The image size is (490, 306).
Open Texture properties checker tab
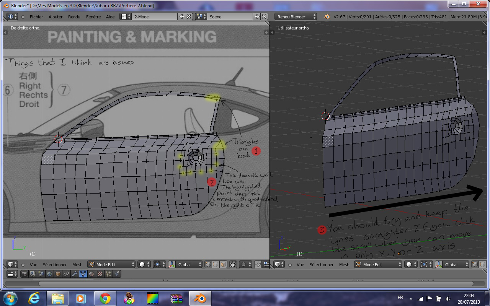(x=100, y=274)
